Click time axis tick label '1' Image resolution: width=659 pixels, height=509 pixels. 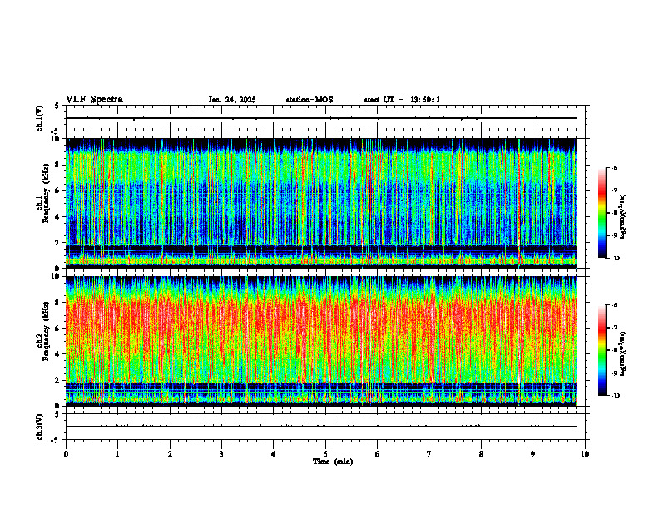[x=117, y=454]
